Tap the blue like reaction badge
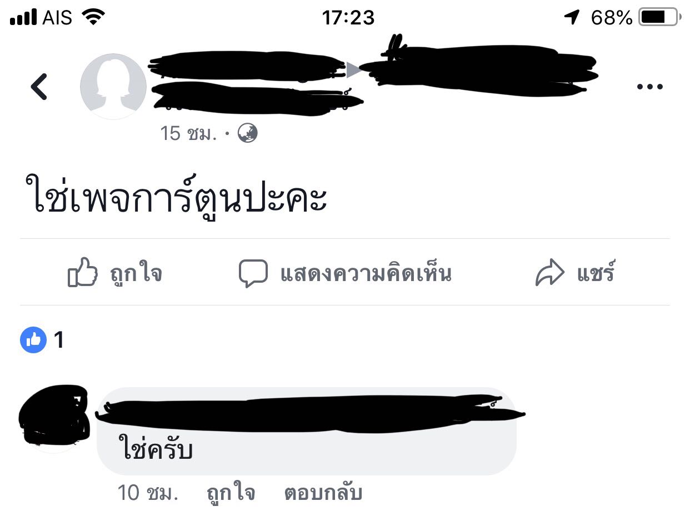This screenshot has height=511, width=690. coord(33,340)
